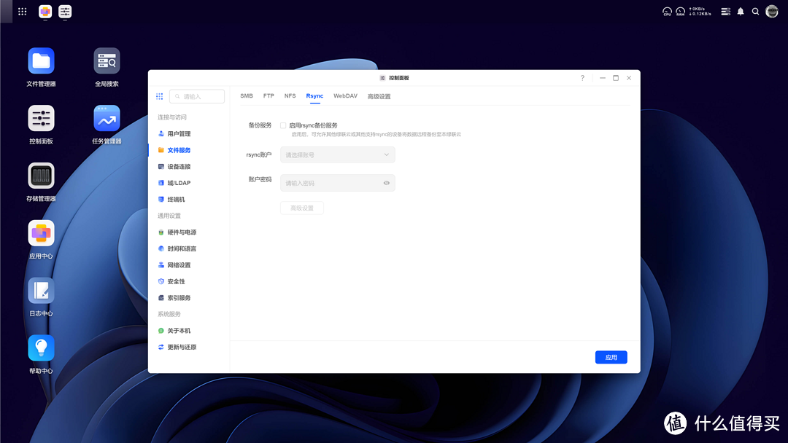
Task: Check the CPU usage indicator
Action: [x=667, y=12]
